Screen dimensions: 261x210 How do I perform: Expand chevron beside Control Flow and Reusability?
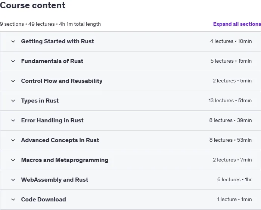point(13,81)
